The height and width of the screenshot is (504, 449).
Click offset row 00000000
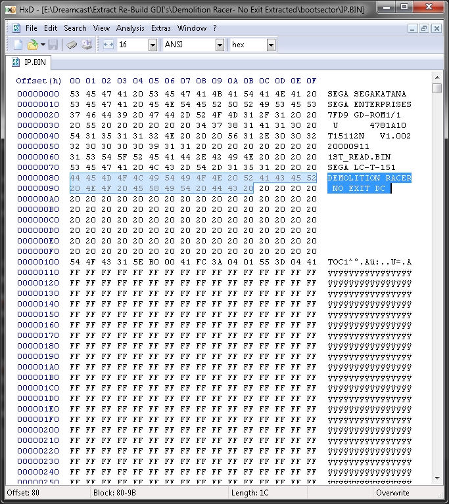pos(38,94)
